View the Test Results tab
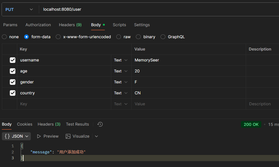Image resolution: width=279 pixels, height=167 pixels. click(x=77, y=124)
